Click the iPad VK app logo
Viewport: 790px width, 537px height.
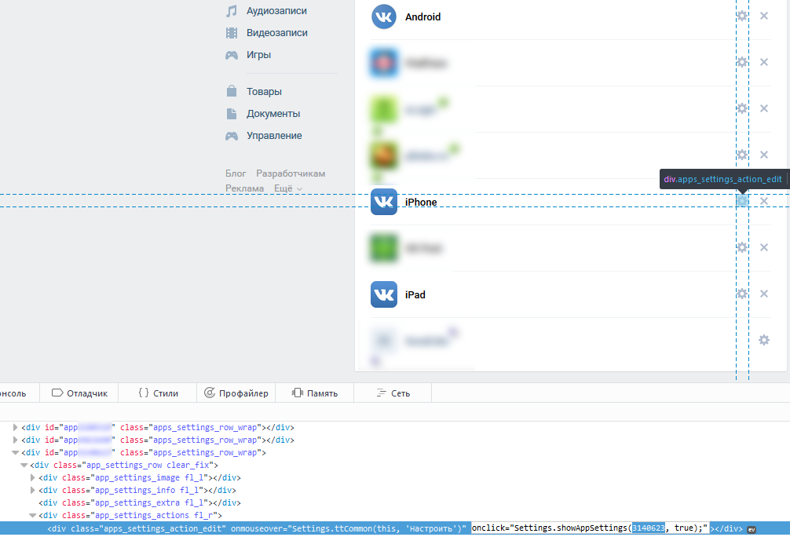click(x=384, y=294)
